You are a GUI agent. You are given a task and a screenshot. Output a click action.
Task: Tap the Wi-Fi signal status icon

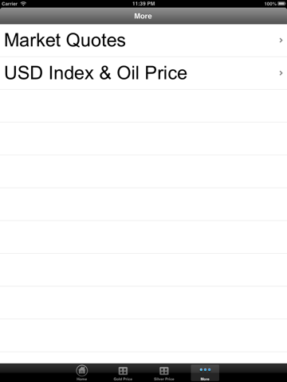[23, 4]
